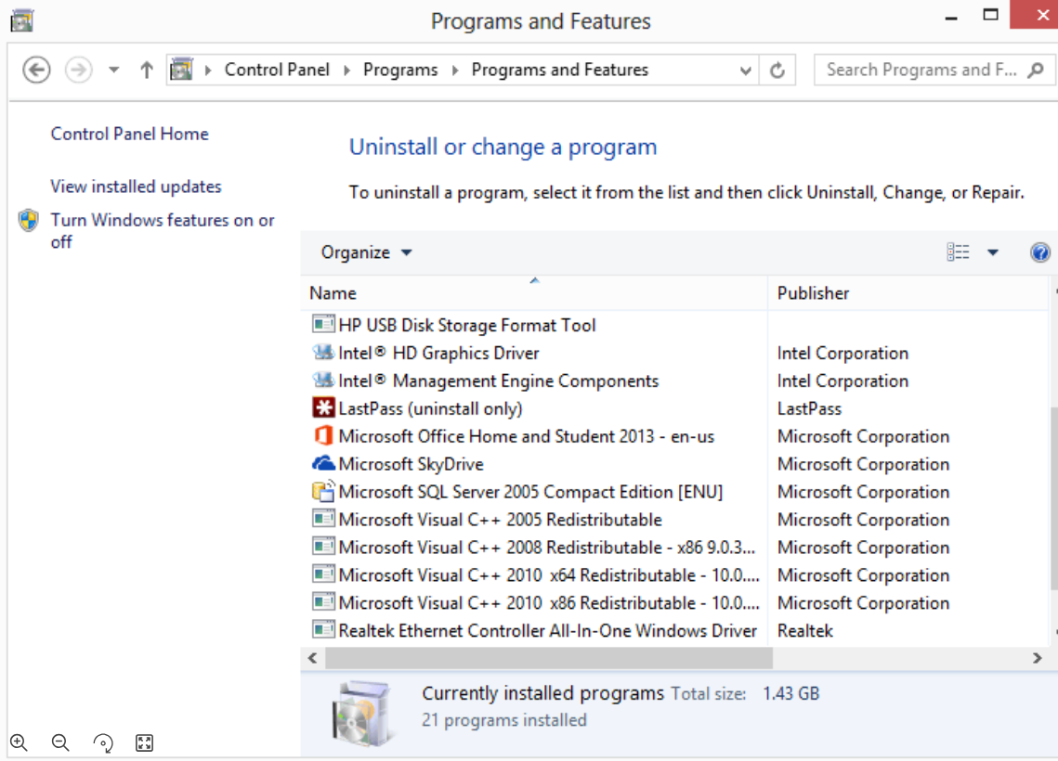Click the Windows features shield icon
The width and height of the screenshot is (1058, 761).
click(29, 221)
